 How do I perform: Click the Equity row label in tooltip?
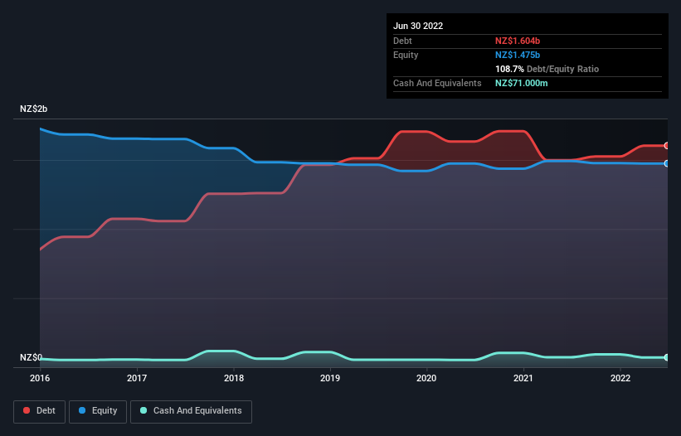pos(406,55)
